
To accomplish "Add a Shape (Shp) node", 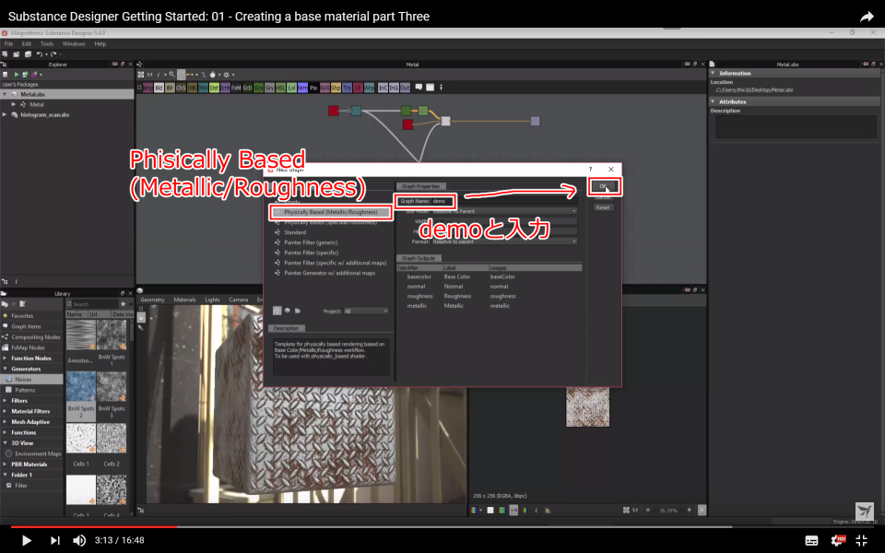I will 336,88.
